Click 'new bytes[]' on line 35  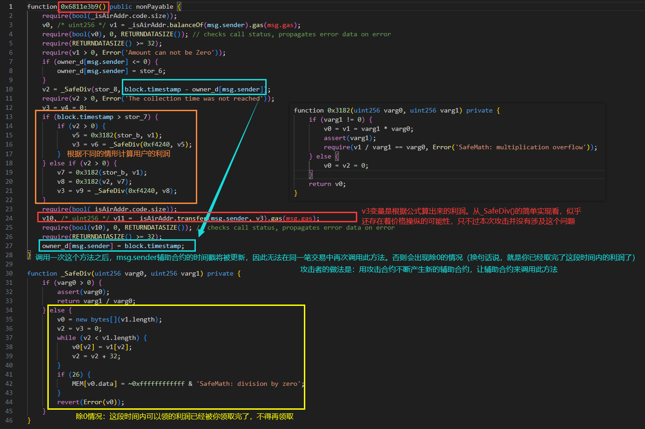click(97, 319)
